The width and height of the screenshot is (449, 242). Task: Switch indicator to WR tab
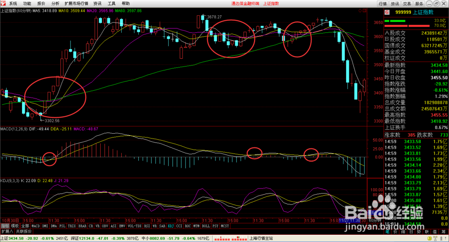(x=154, y=226)
